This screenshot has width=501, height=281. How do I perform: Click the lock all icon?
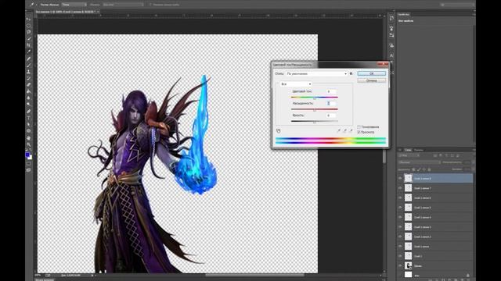coord(430,169)
